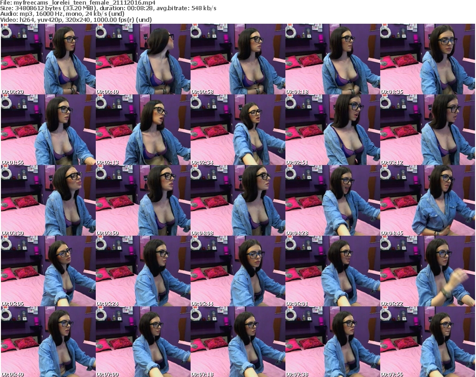This screenshot has width=476, height=377.
Task: Click the thumbnail stamped 00:06:40
Action: coord(48,342)
